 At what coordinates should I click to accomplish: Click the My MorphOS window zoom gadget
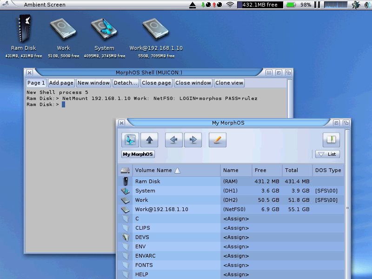[336, 123]
